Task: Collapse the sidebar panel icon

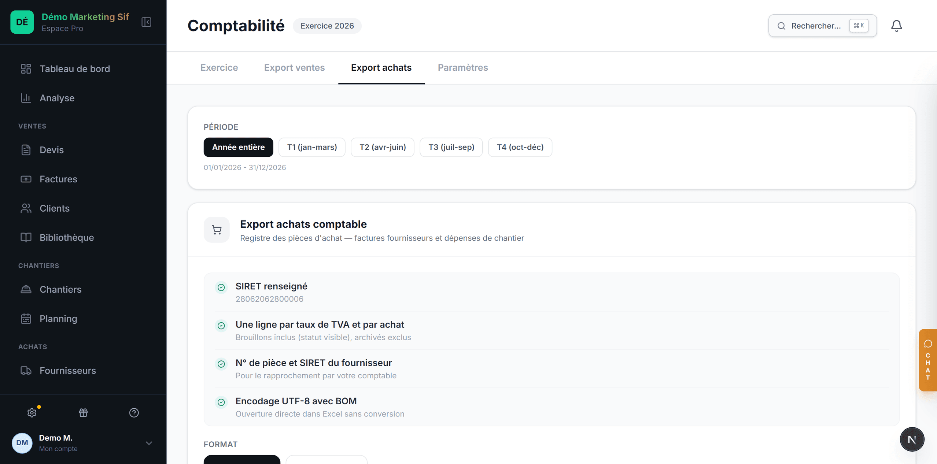Action: tap(146, 22)
